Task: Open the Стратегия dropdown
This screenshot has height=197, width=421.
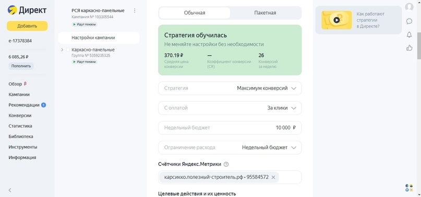Action: click(230, 88)
